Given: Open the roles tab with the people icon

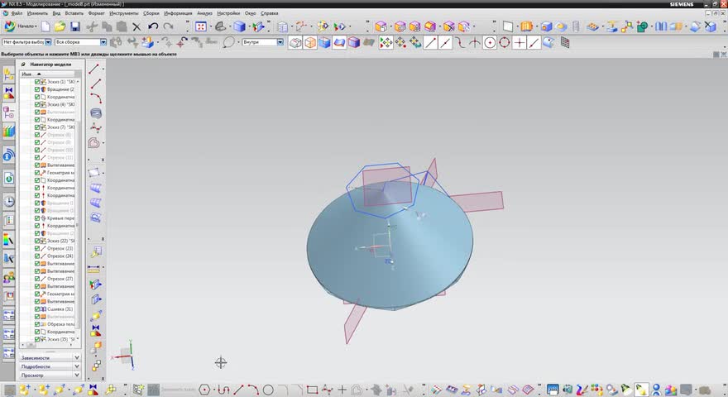Looking at the screenshot, I should [8, 278].
